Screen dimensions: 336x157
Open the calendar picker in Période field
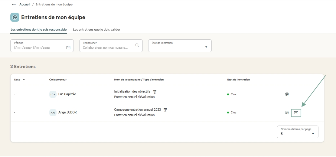tap(68, 47)
